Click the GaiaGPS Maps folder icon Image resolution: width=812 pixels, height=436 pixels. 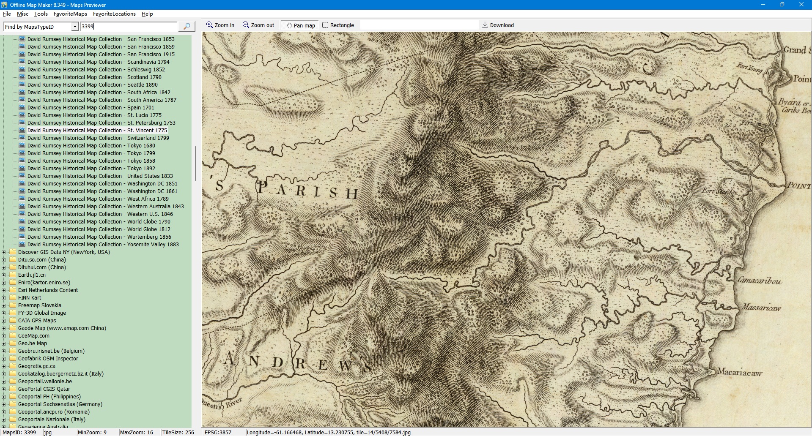(13, 321)
